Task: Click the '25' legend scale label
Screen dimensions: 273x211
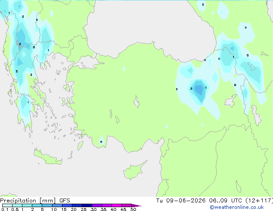Action: pyautogui.click(x=84, y=209)
